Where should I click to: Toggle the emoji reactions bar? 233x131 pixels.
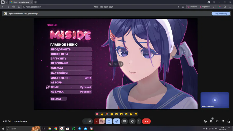tap(117, 121)
